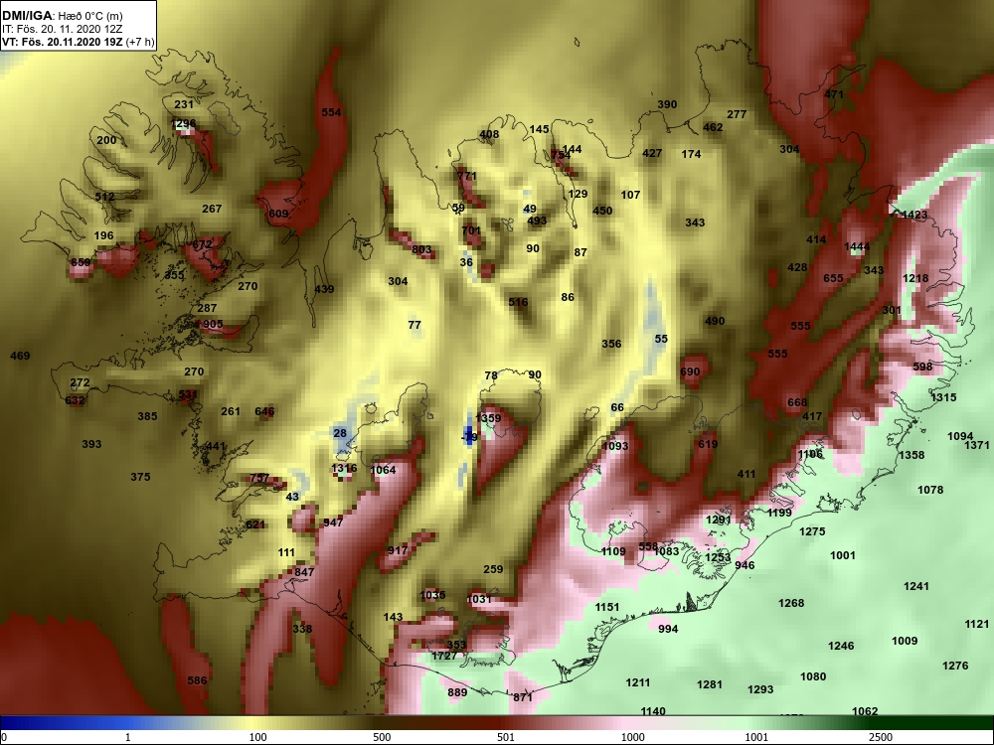Click the map value "701"
Image resolution: width=994 pixels, height=745 pixels.
[471, 231]
